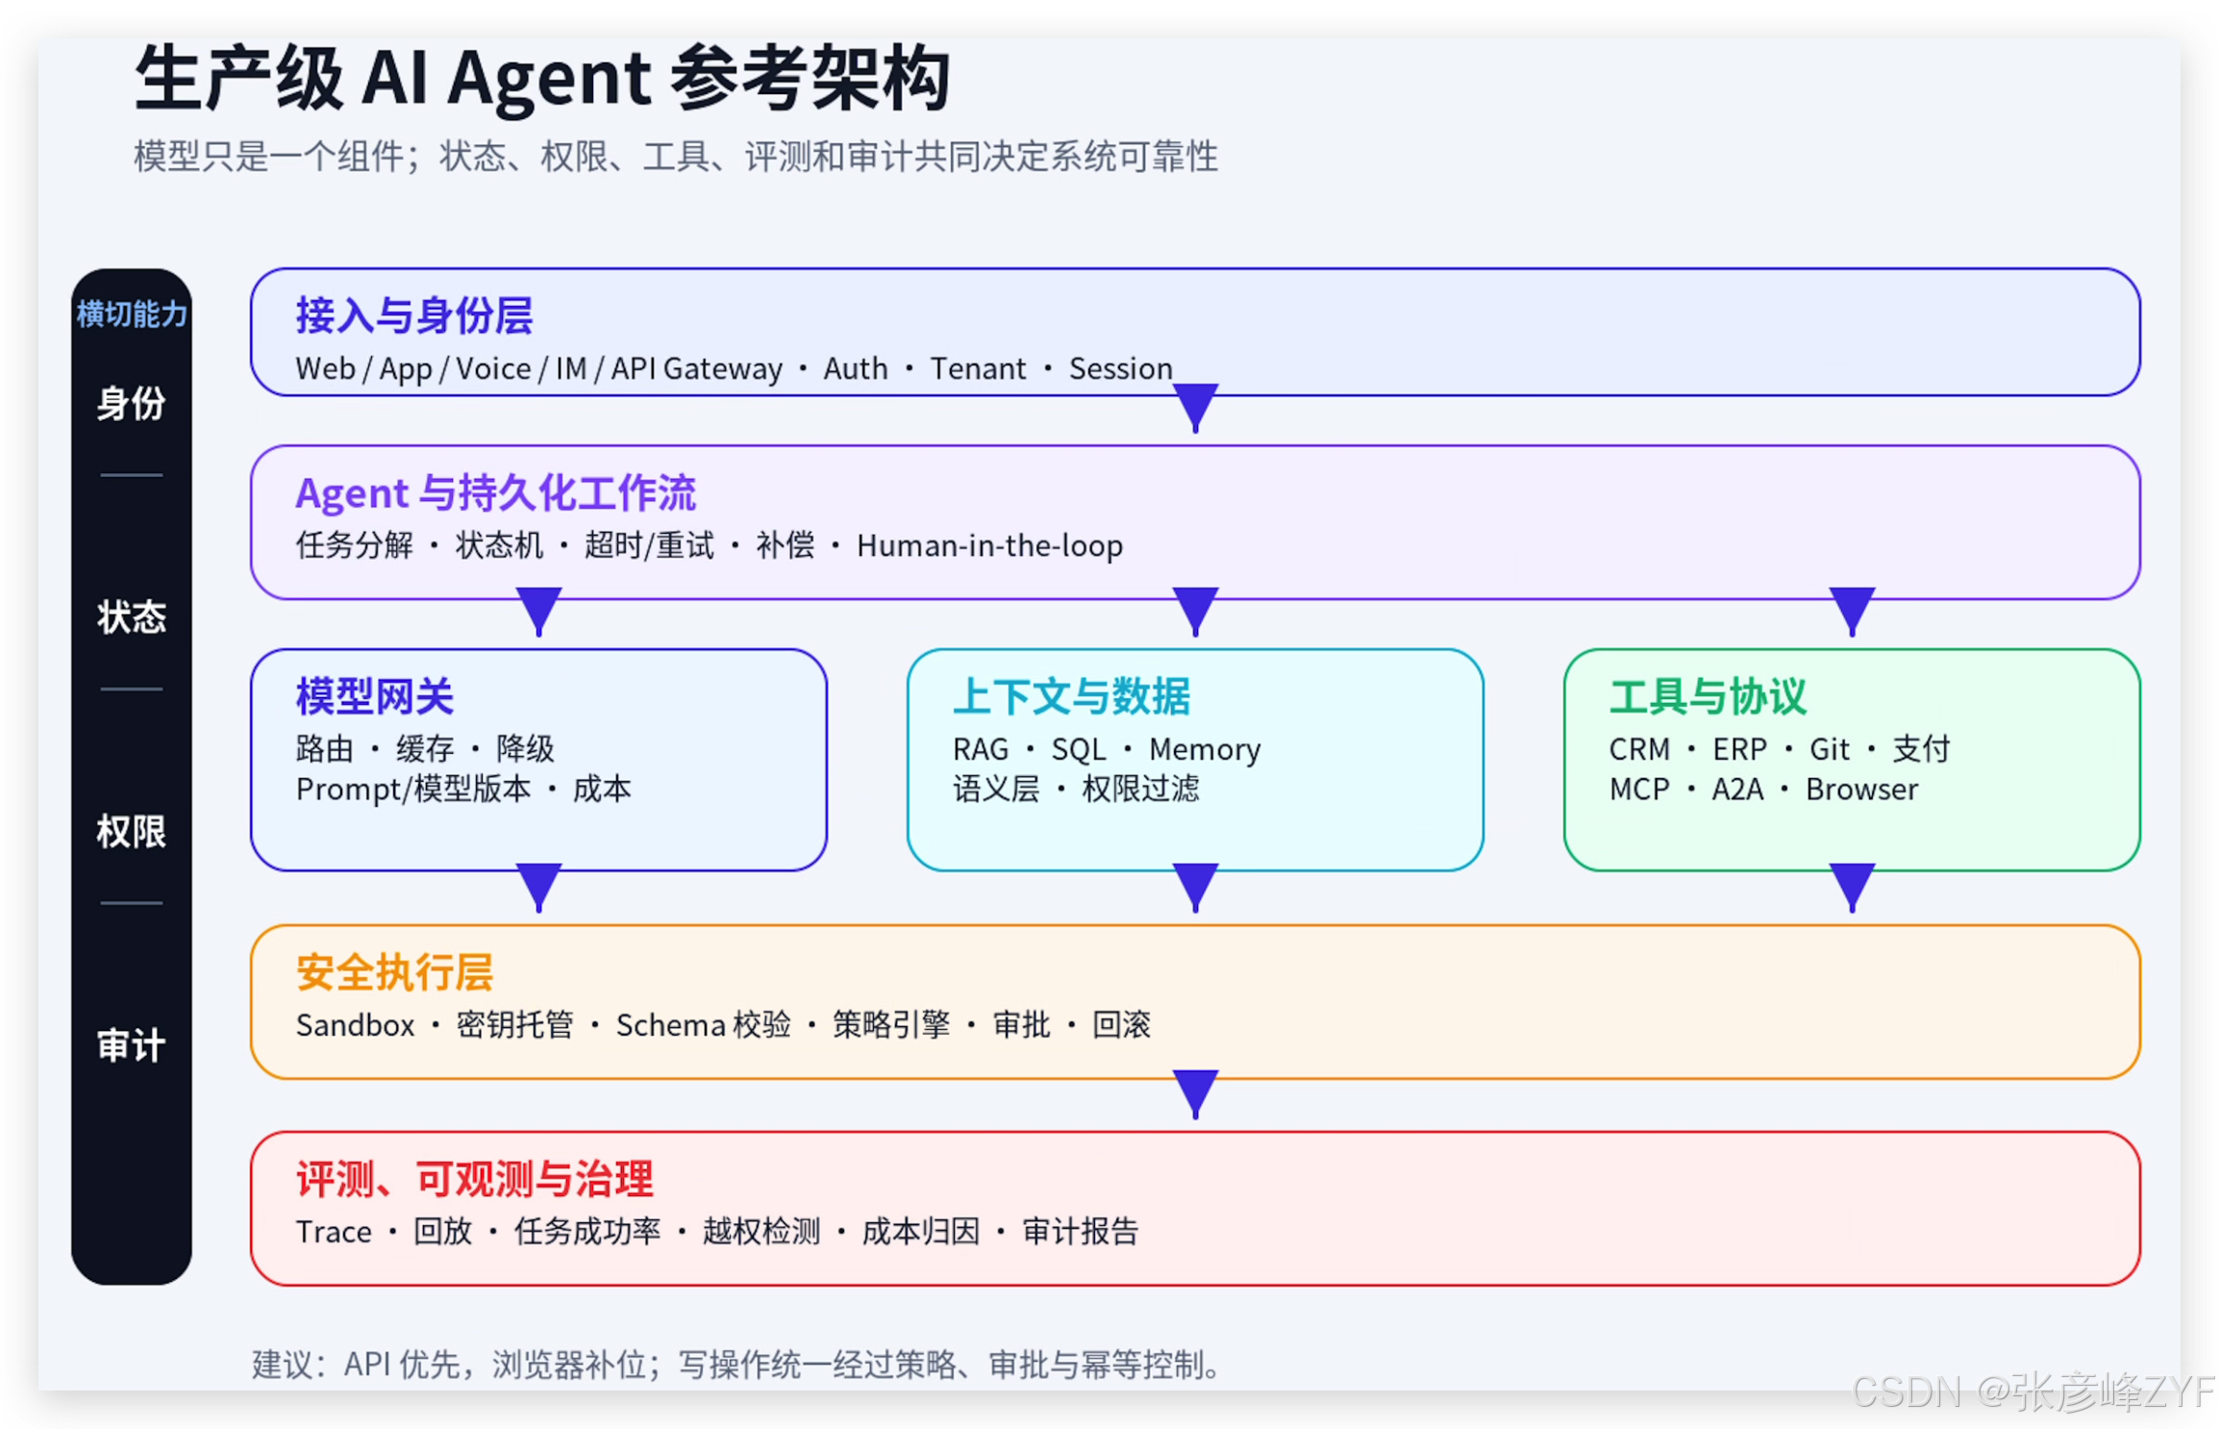
Task: Click the arrow pointing into 上下文与数据
Action: (x=1195, y=612)
